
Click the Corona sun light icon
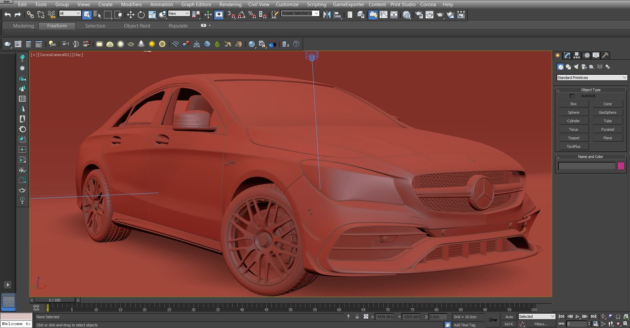pos(152,44)
